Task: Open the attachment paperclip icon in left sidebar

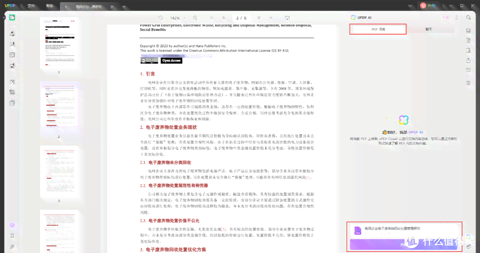Action: 12,247
